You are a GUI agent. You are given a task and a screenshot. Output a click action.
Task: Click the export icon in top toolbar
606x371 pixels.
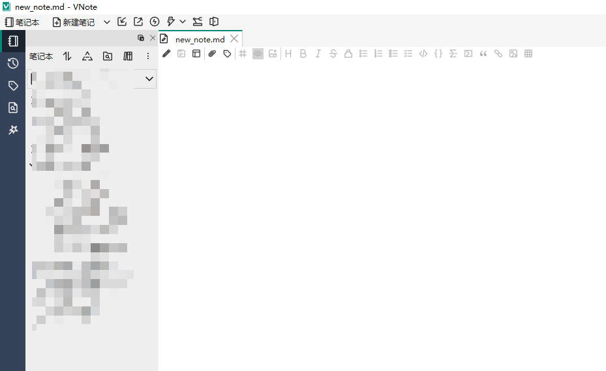tap(138, 22)
